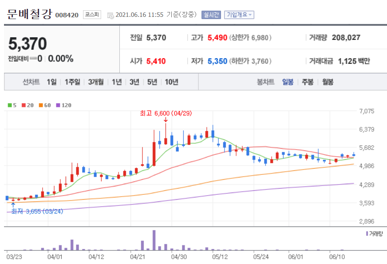Switch to 주봉 weekly candle chart
The height and width of the screenshot is (264, 387).
tap(308, 82)
